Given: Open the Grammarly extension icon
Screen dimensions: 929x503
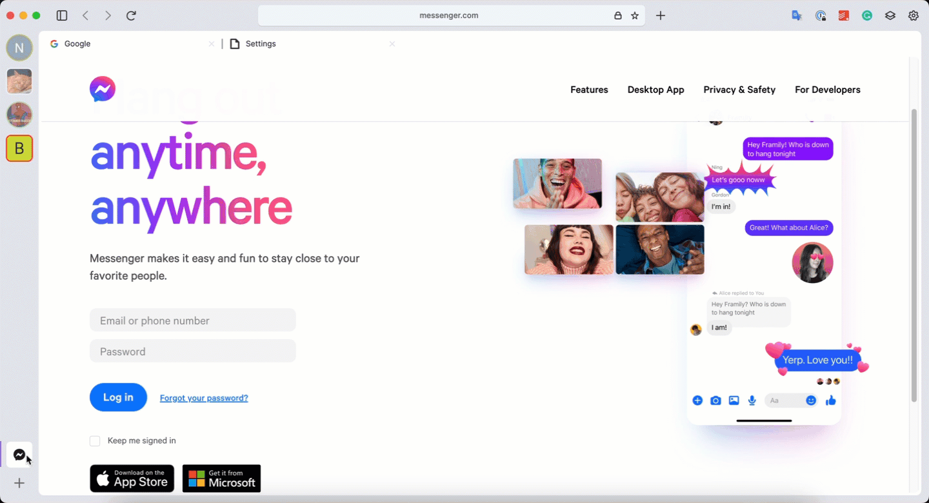Looking at the screenshot, I should (867, 15).
